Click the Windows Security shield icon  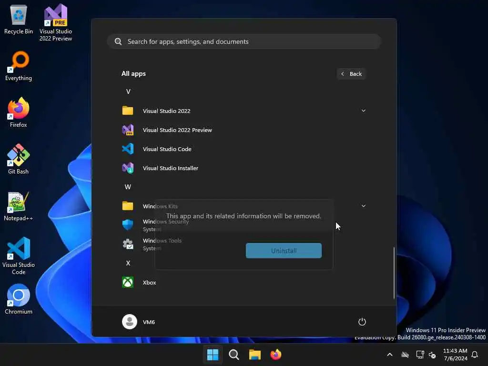click(128, 225)
